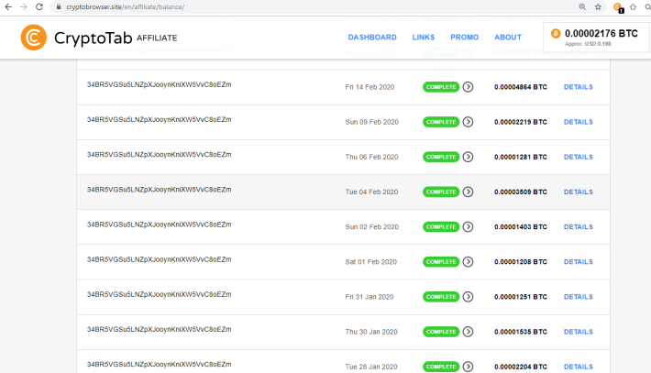
Task: Click COMPLETE badge on Thu 06 Feb row
Action: coord(441,157)
